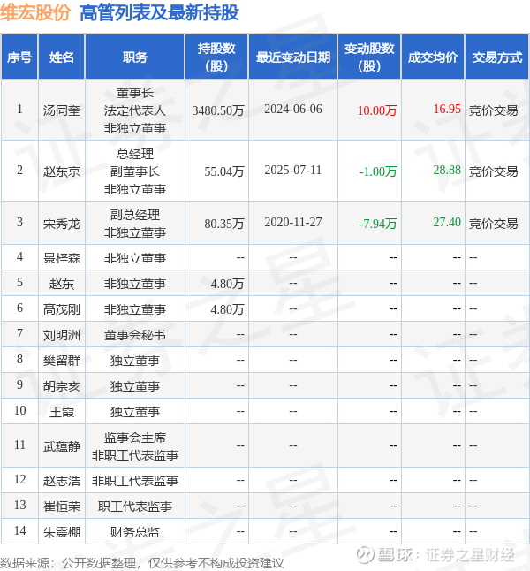Click 竞价交易 in 宋秀龙's row

pyautogui.click(x=493, y=224)
